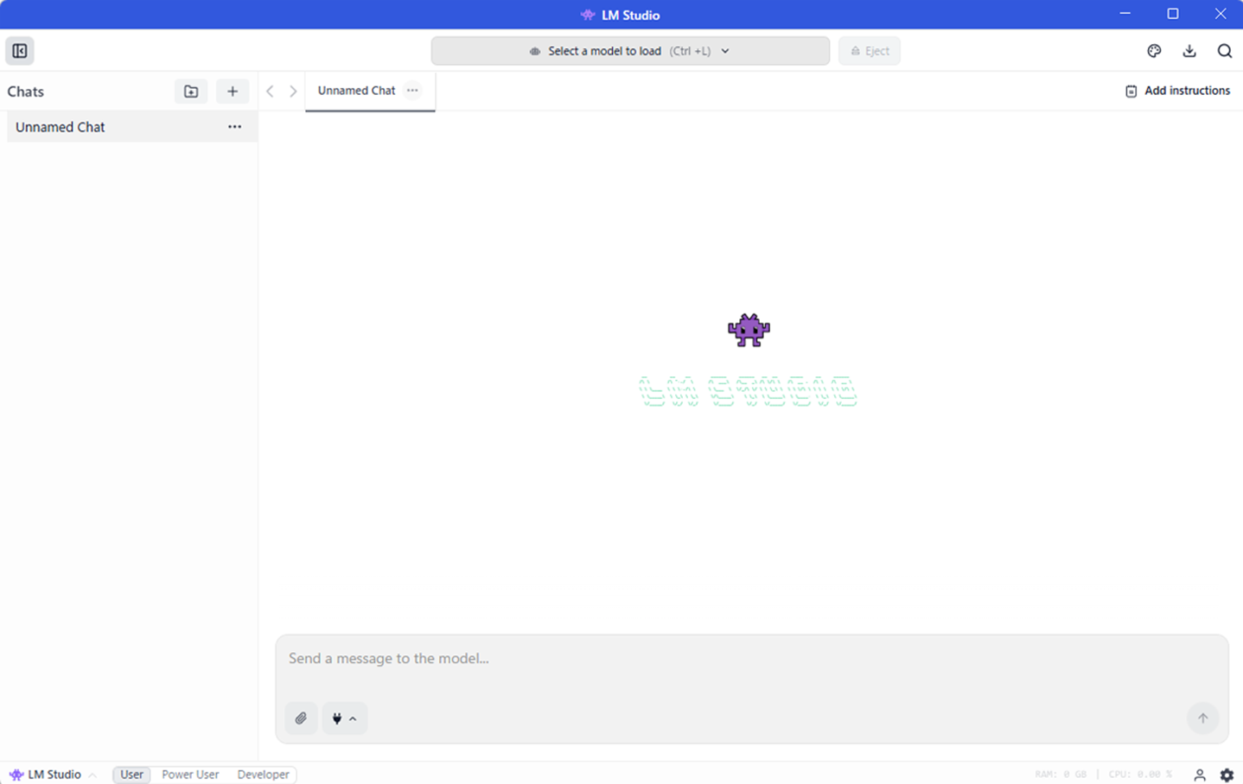The height and width of the screenshot is (784, 1243).
Task: Switch to Developer mode
Action: point(263,775)
